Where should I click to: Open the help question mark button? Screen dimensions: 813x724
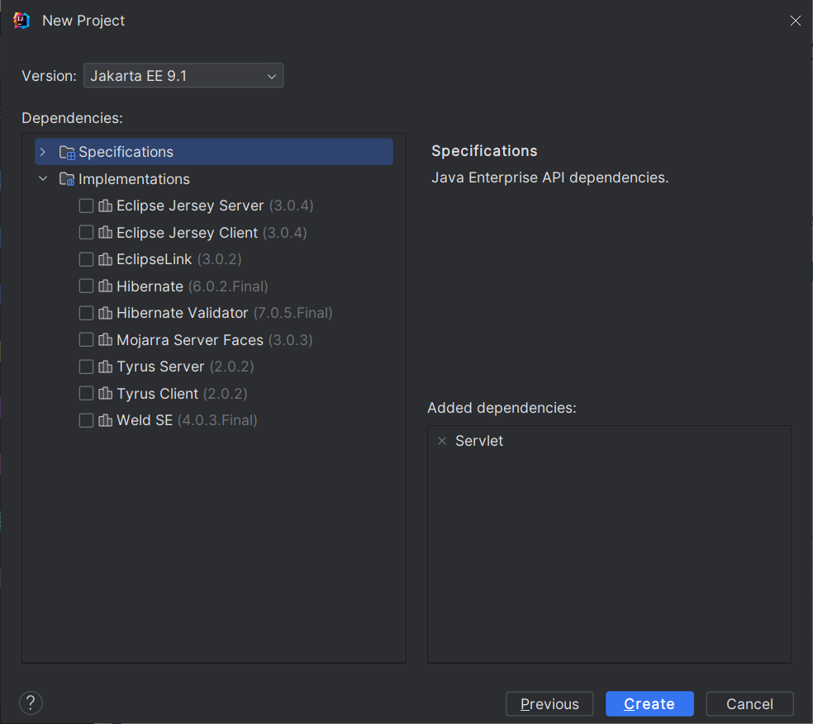point(31,703)
